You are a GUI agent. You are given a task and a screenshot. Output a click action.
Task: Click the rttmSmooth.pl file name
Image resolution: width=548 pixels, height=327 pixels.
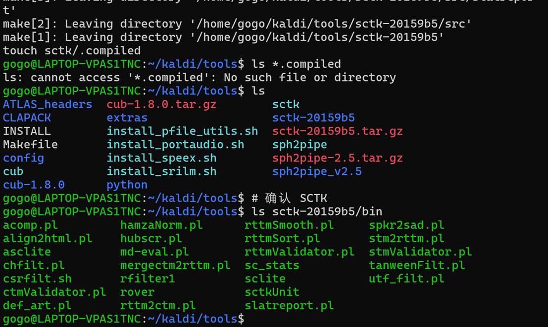pos(290,225)
